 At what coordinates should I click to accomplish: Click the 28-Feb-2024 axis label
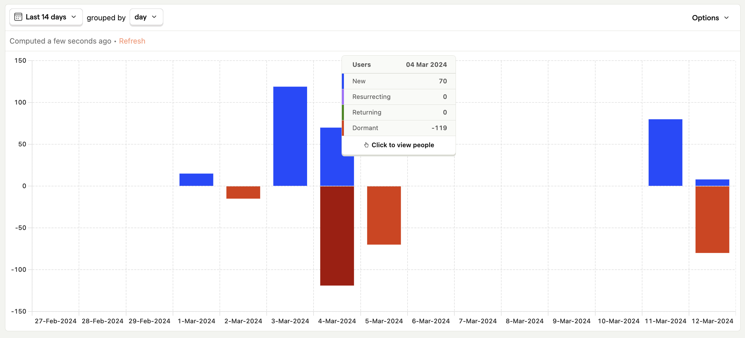[x=103, y=321]
